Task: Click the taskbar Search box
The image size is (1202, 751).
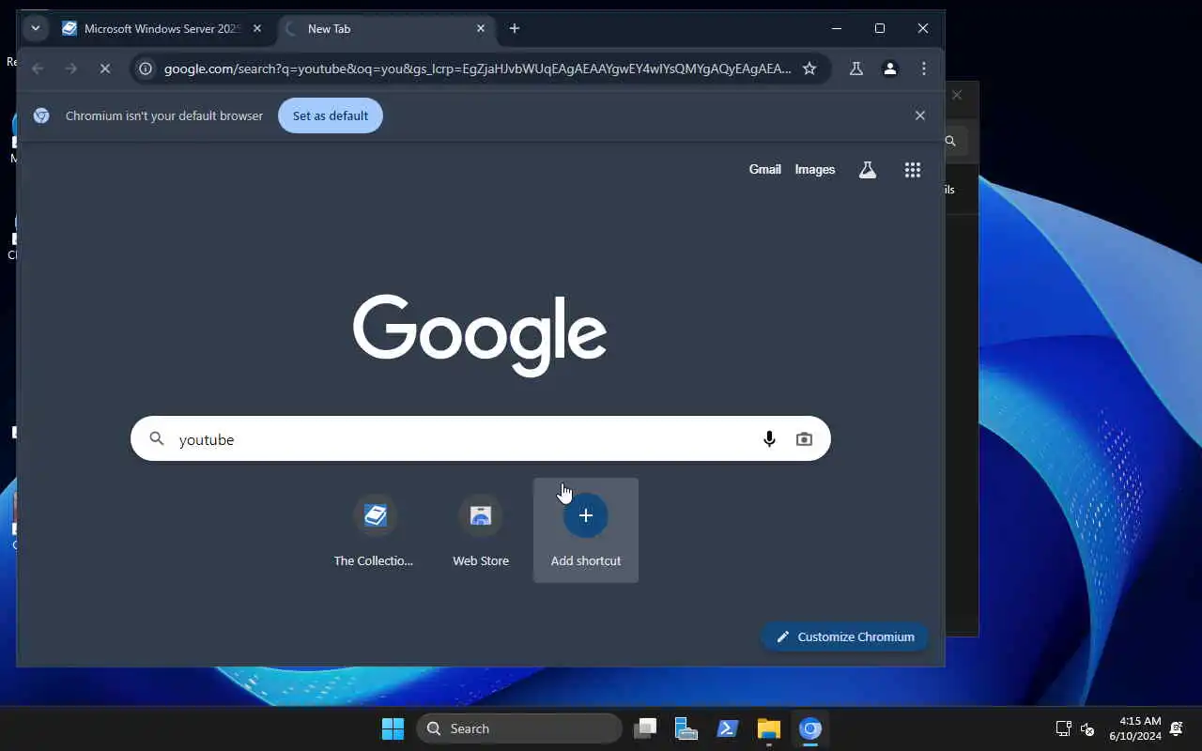Action: [x=519, y=728]
